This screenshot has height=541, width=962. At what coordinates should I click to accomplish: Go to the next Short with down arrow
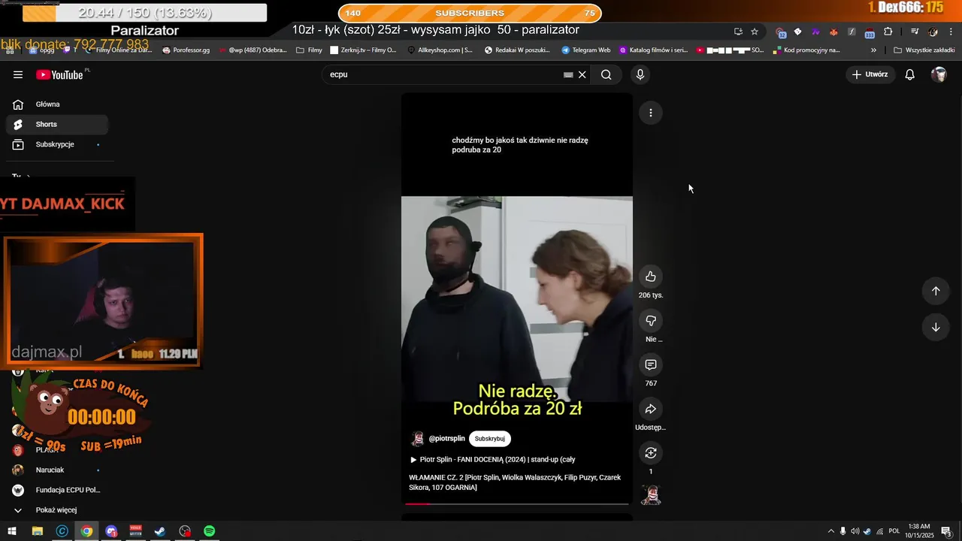tap(936, 327)
